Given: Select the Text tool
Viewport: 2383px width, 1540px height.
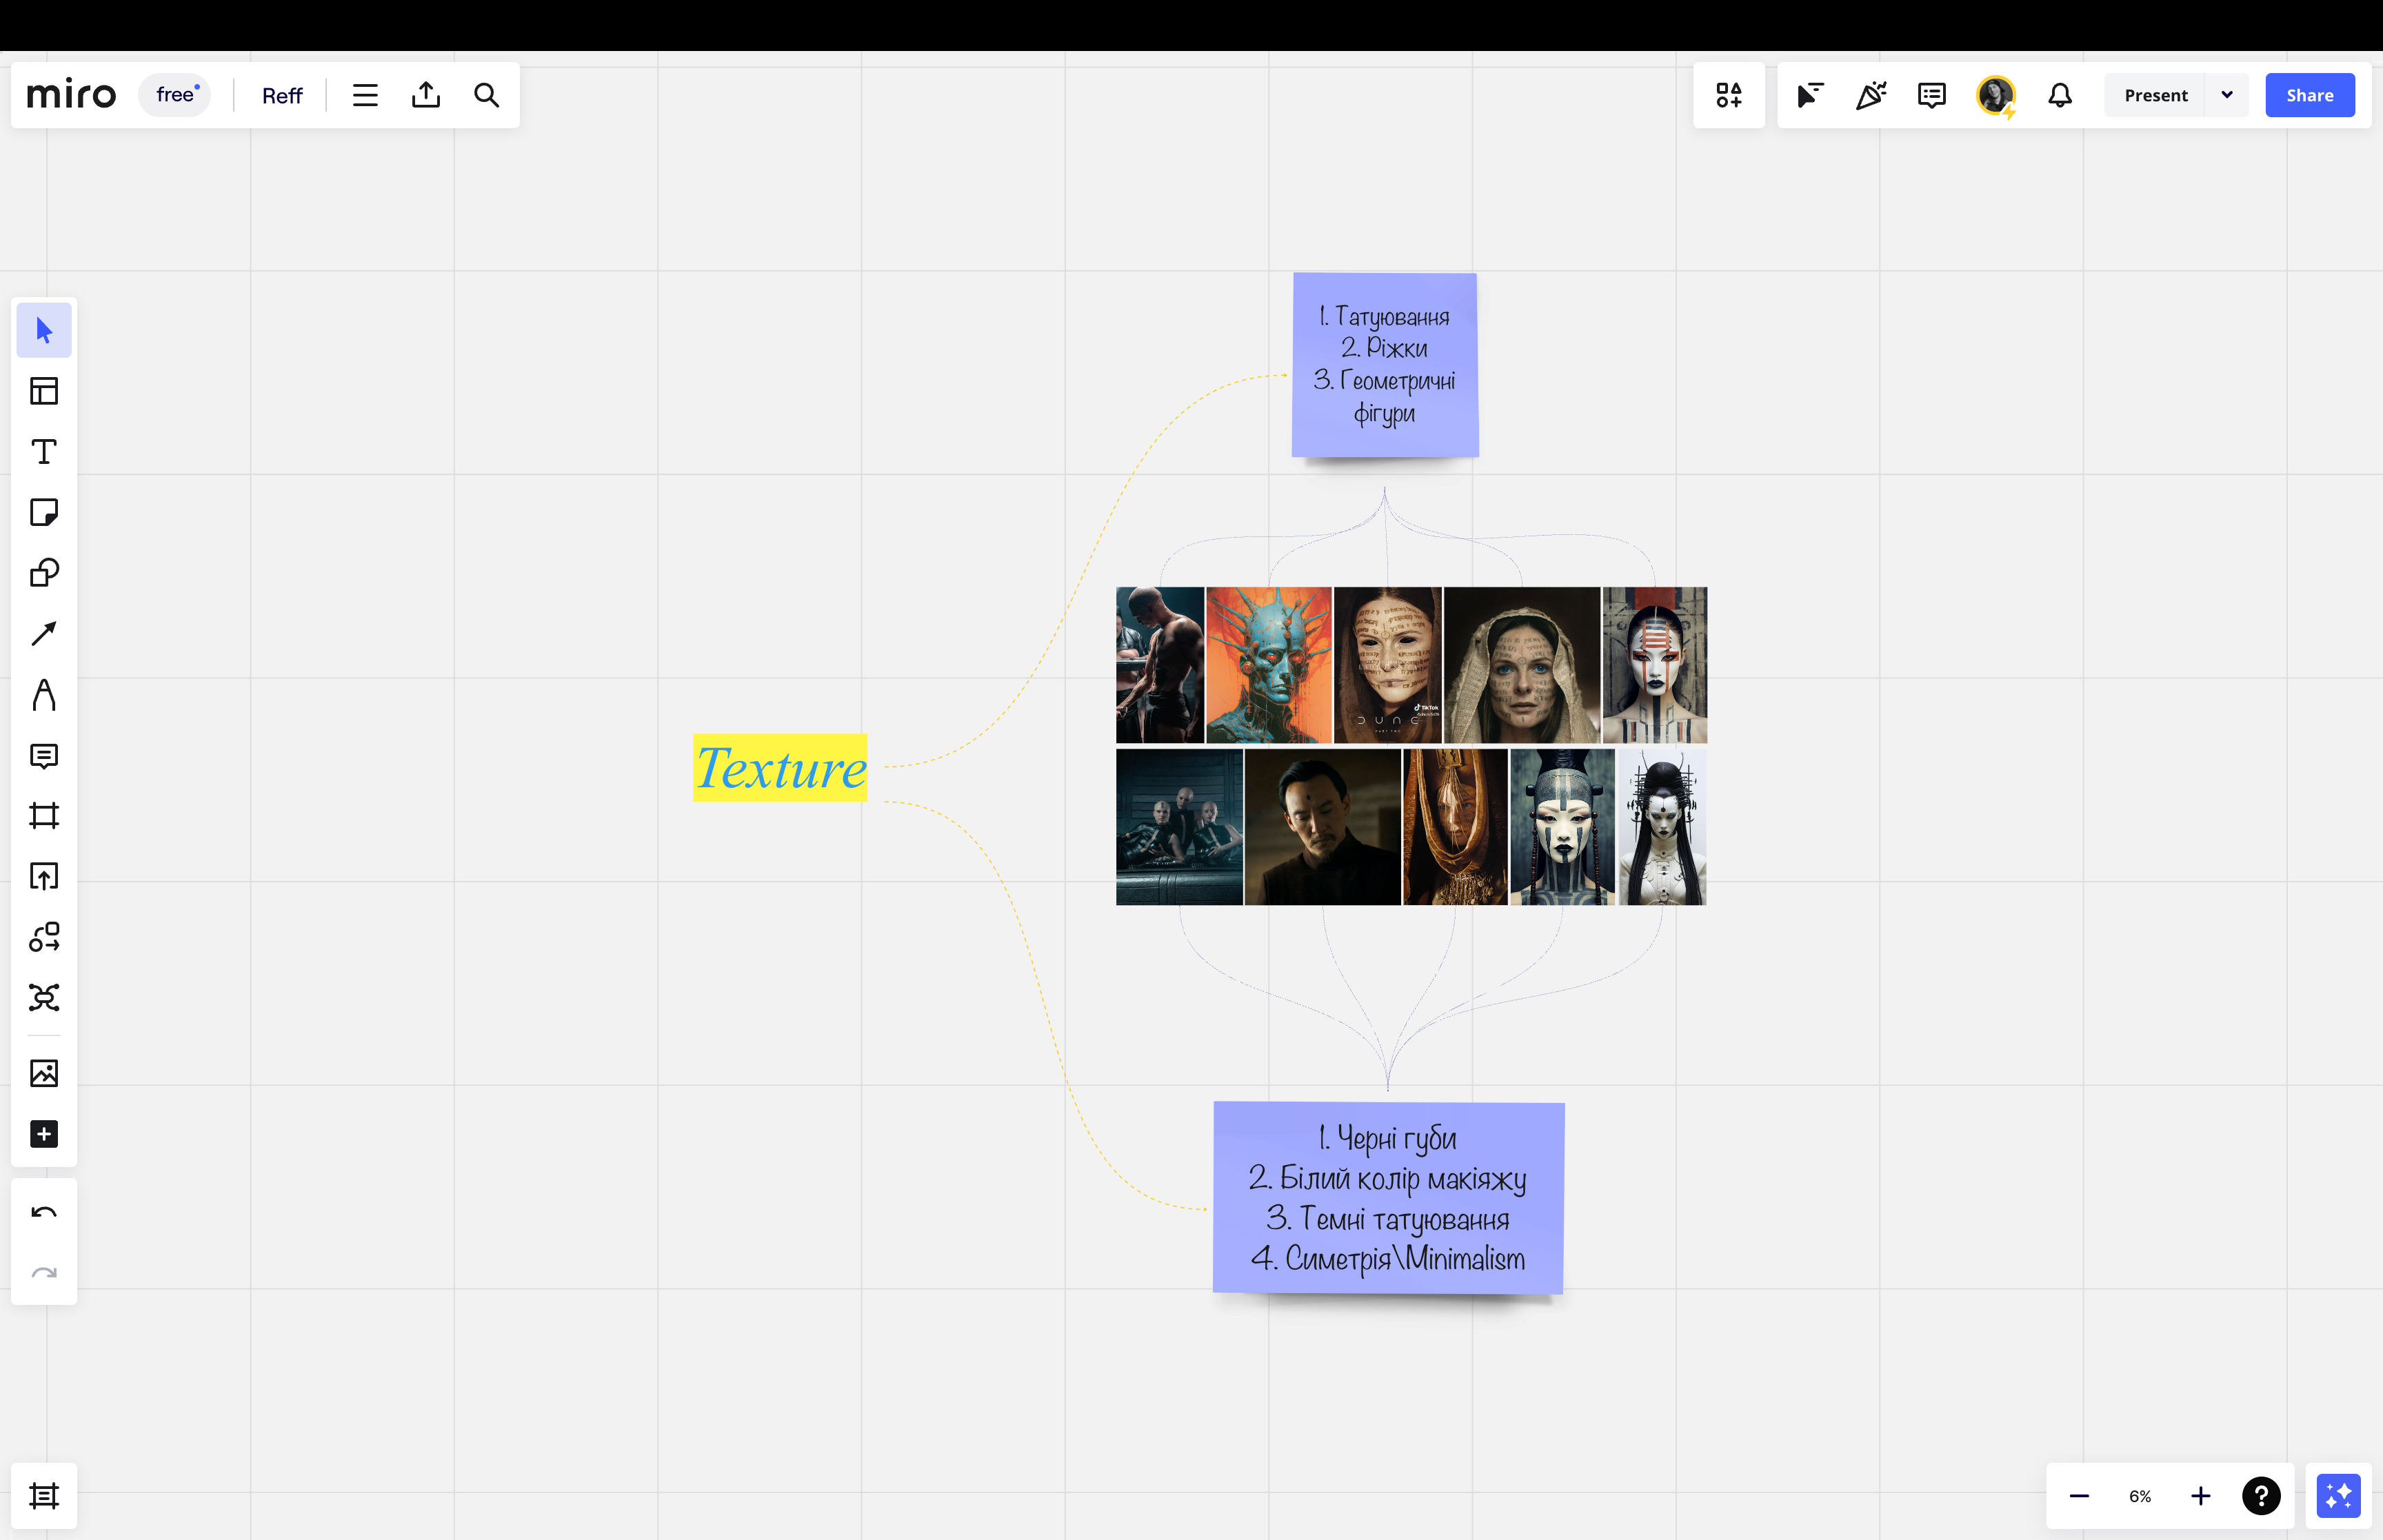Looking at the screenshot, I should click(44, 451).
